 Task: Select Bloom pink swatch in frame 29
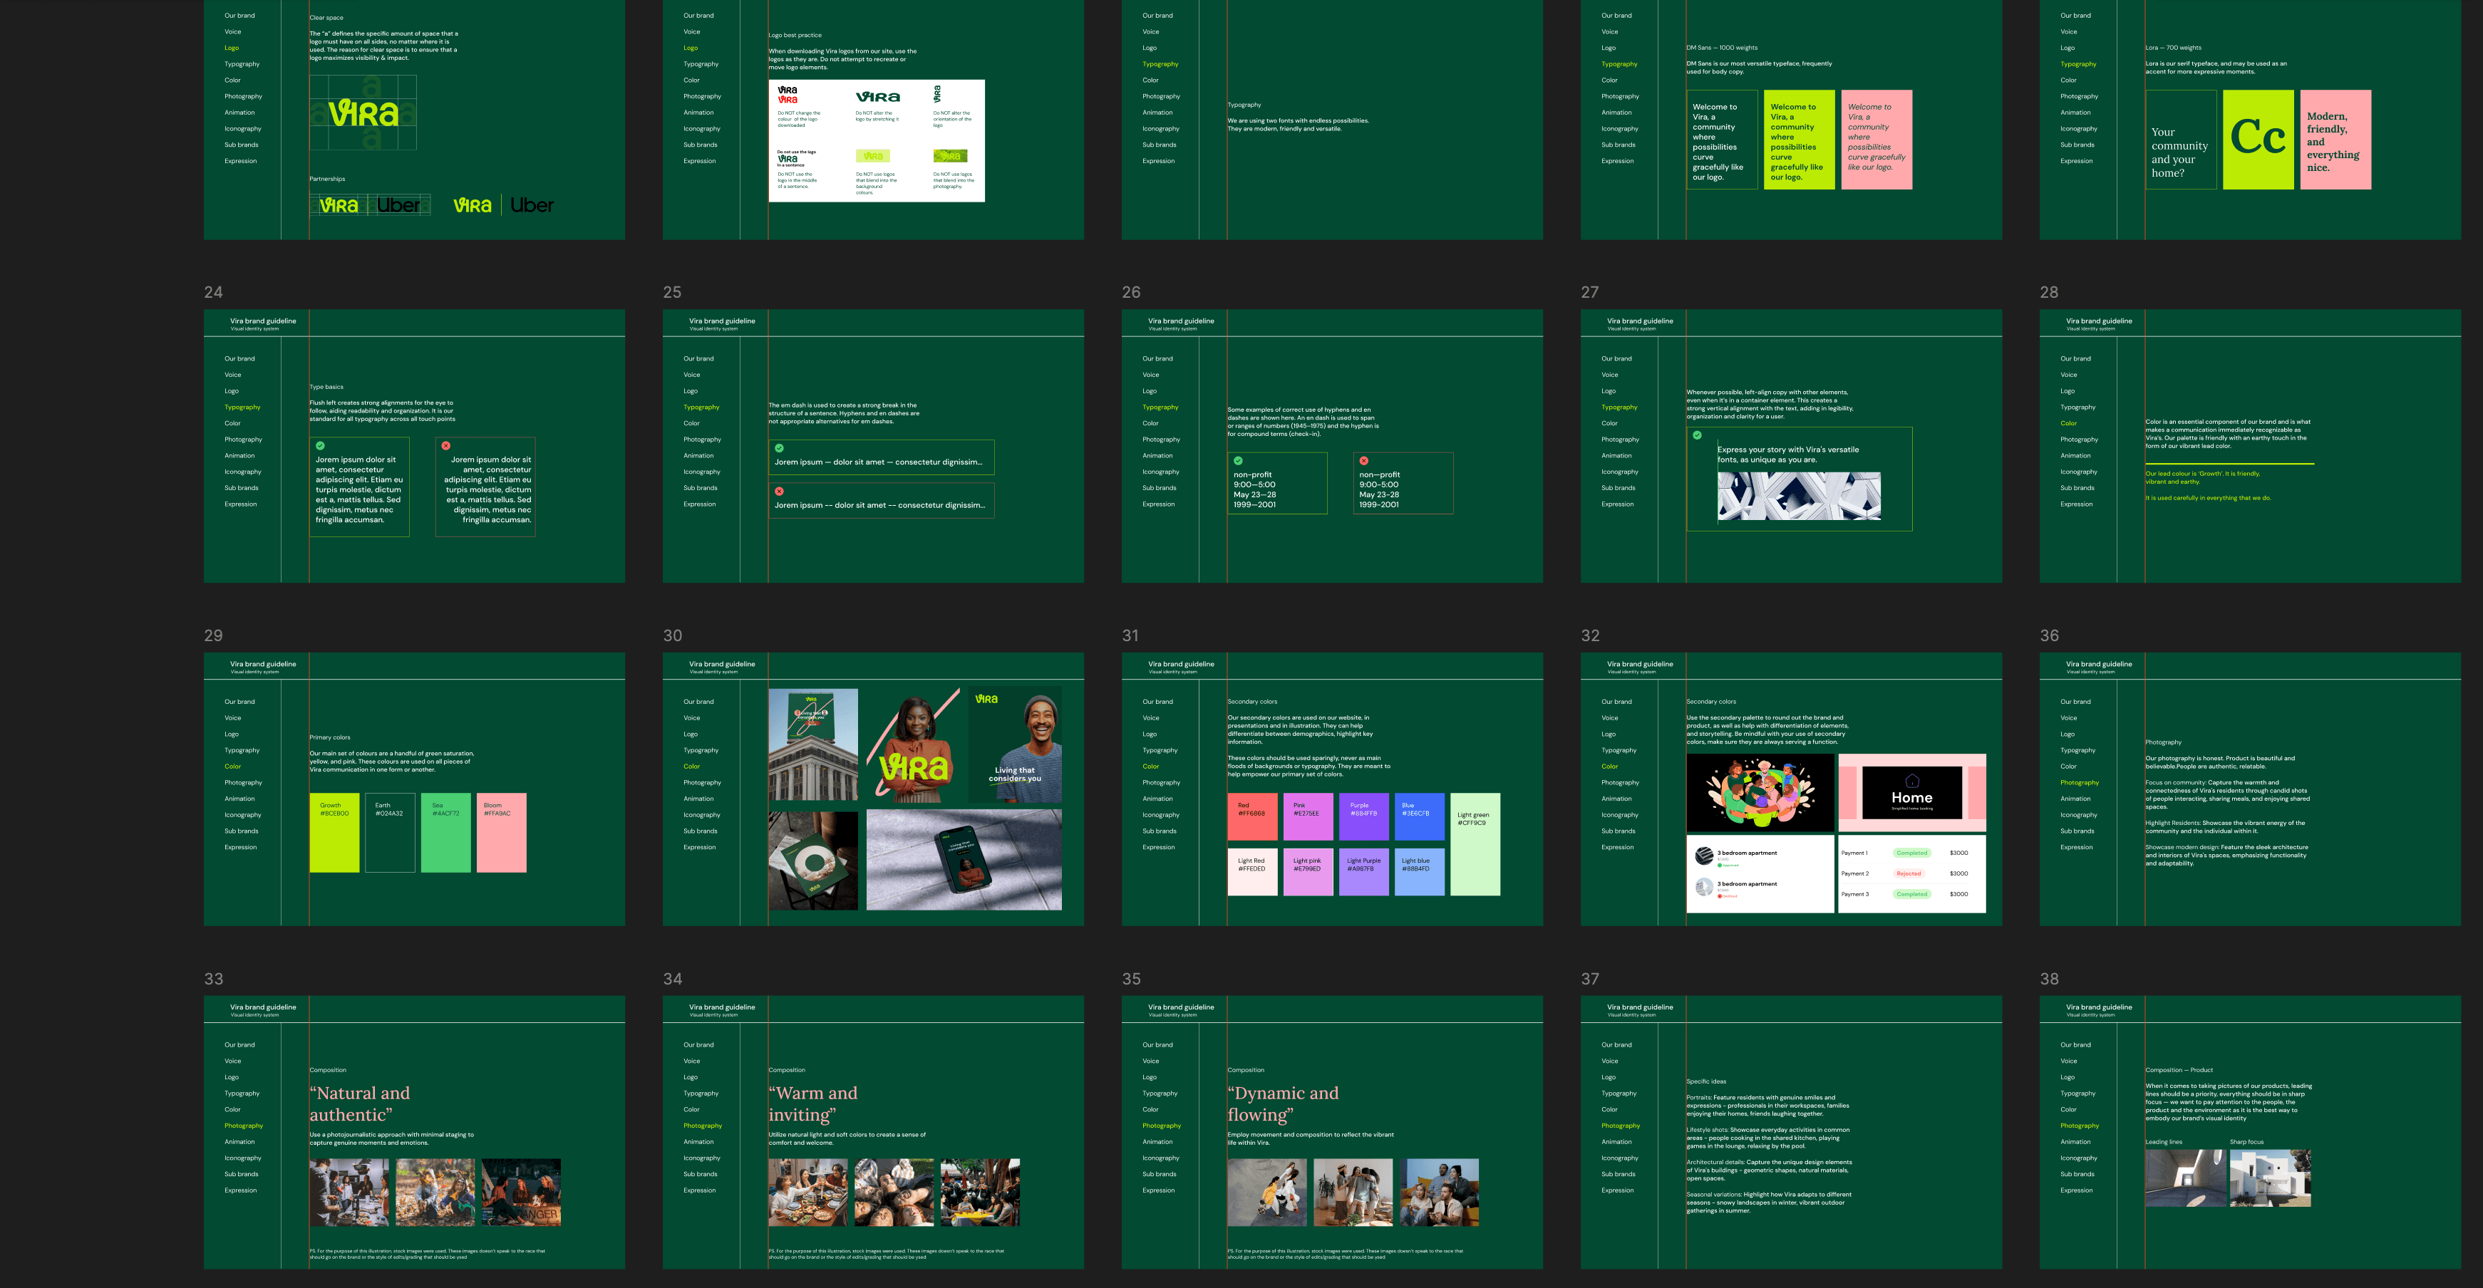(502, 833)
